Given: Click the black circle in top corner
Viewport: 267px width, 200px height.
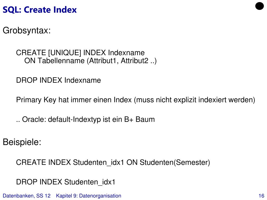Looking at the screenshot, I should point(259,6).
